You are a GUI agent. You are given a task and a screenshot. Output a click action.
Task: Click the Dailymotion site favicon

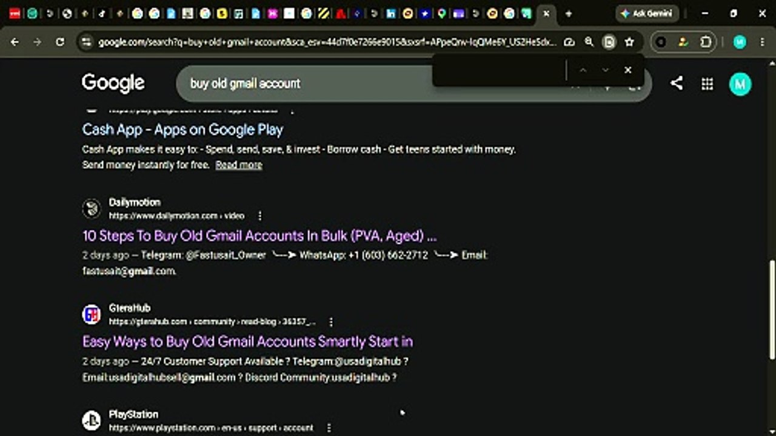(x=92, y=209)
